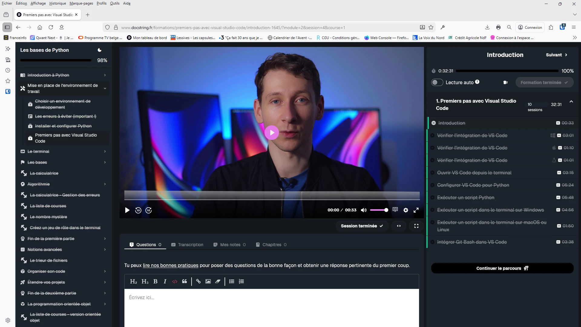Mute the video volume speaker icon
Image resolution: width=581 pixels, height=327 pixels.
pyautogui.click(x=364, y=210)
